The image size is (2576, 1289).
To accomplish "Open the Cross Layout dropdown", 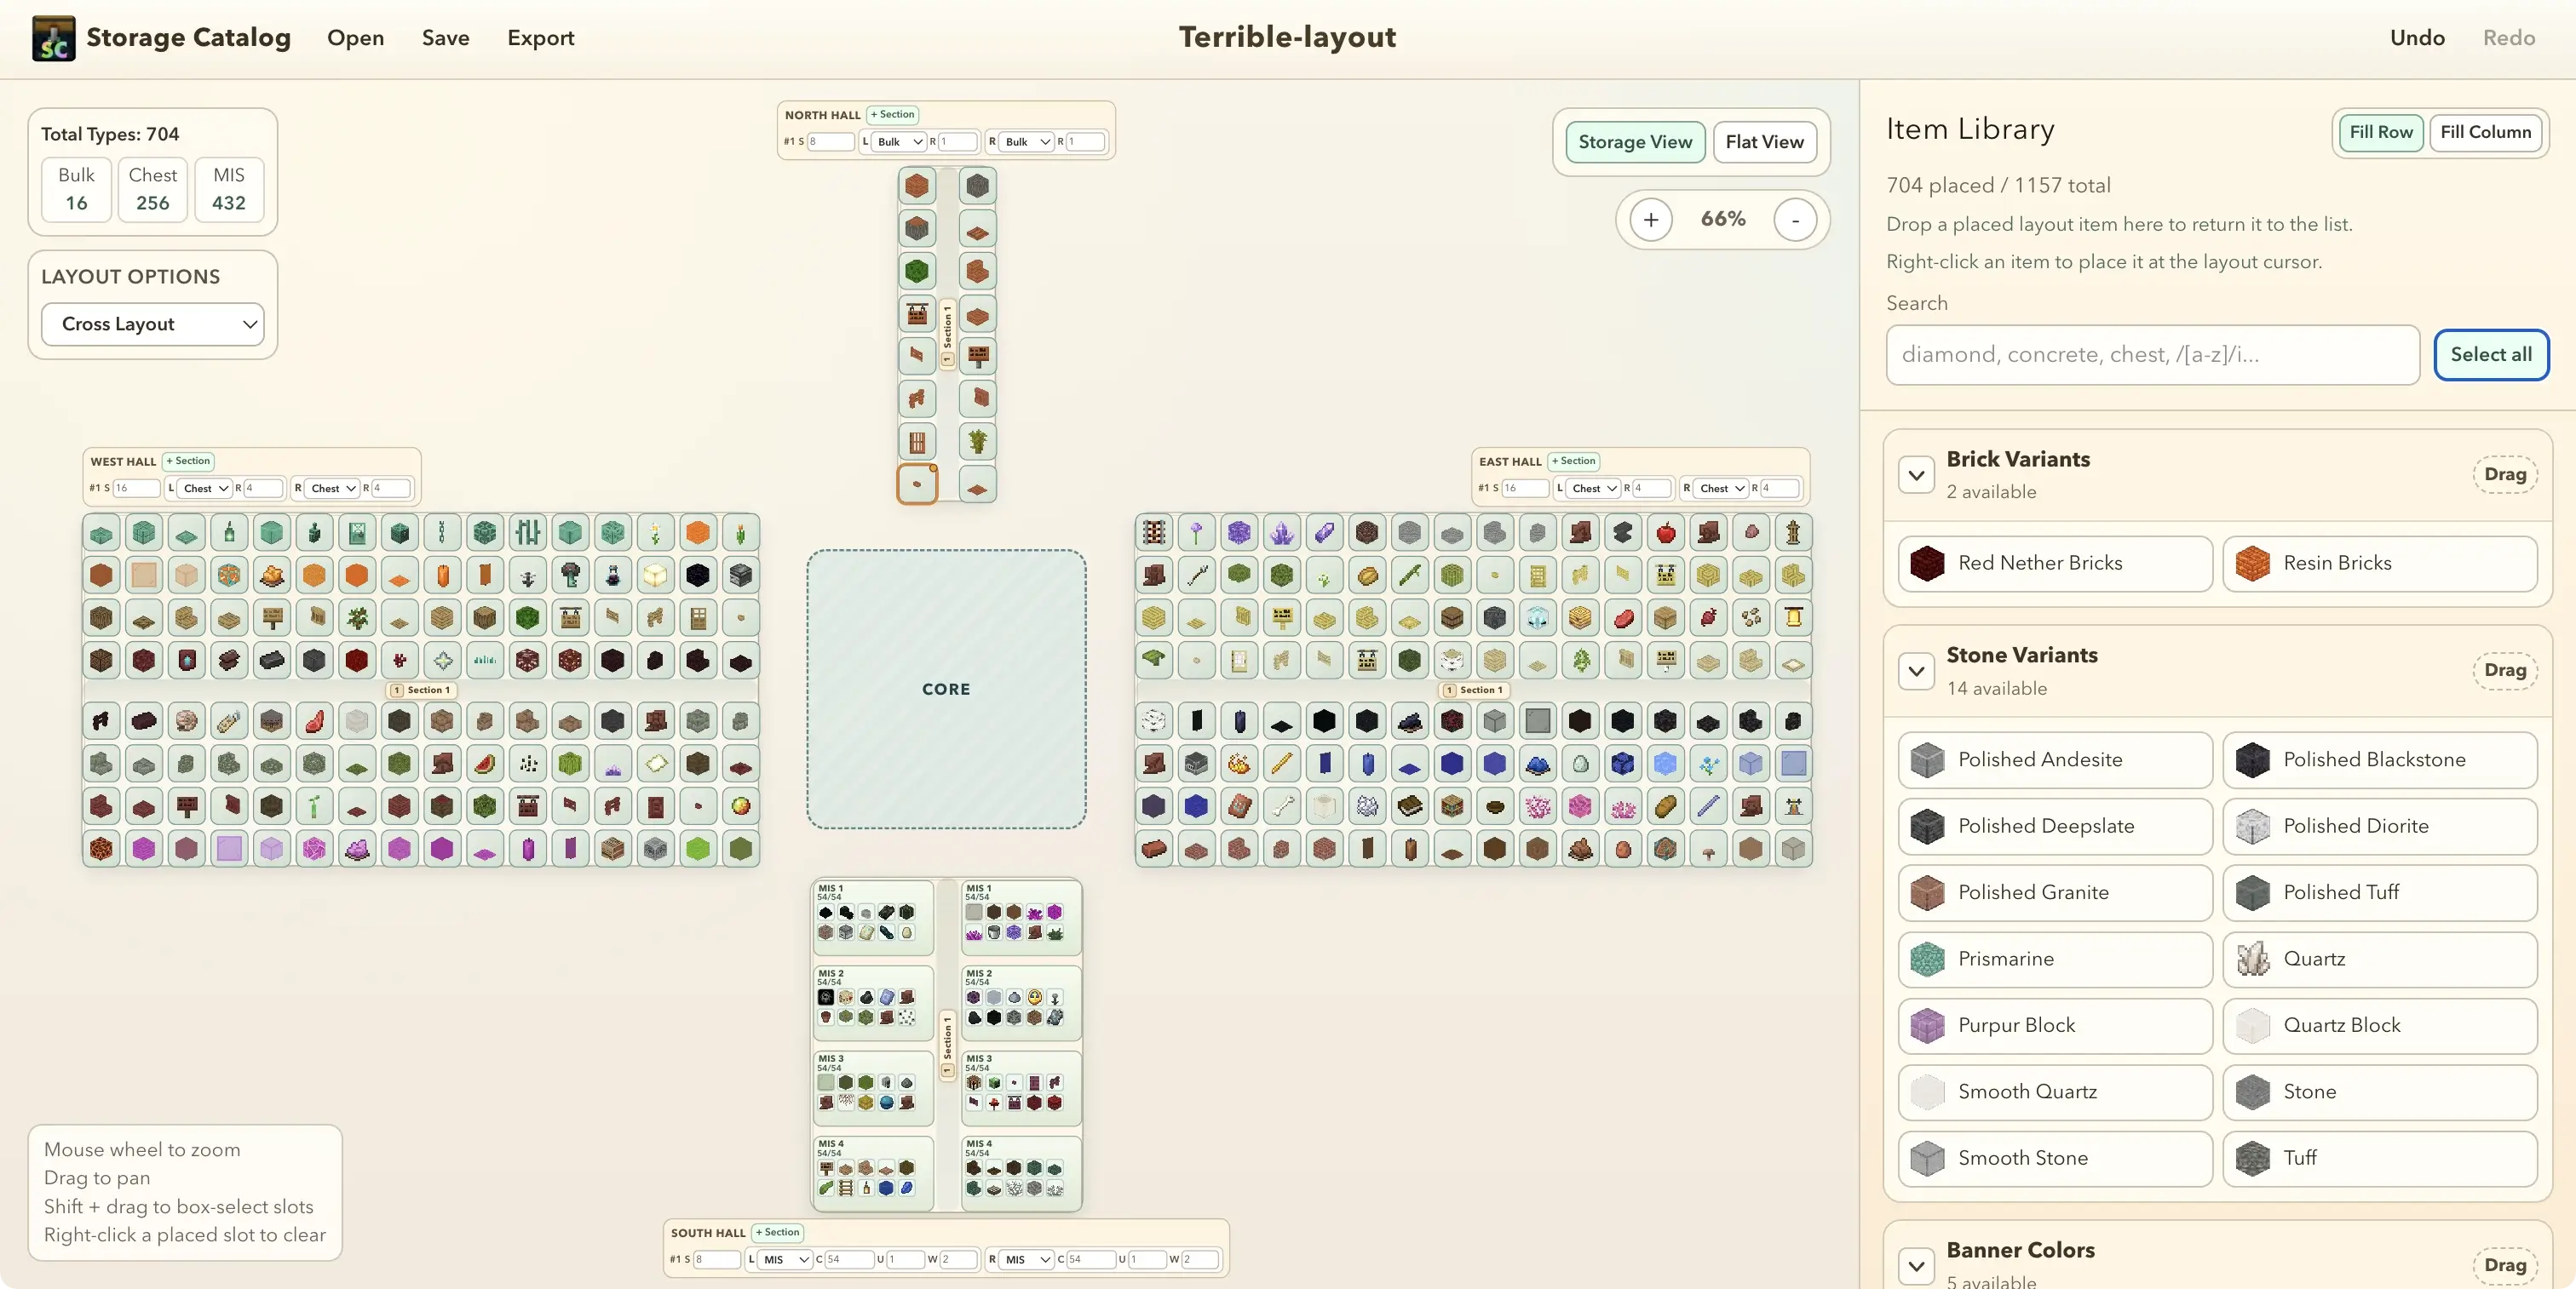I will point(152,324).
